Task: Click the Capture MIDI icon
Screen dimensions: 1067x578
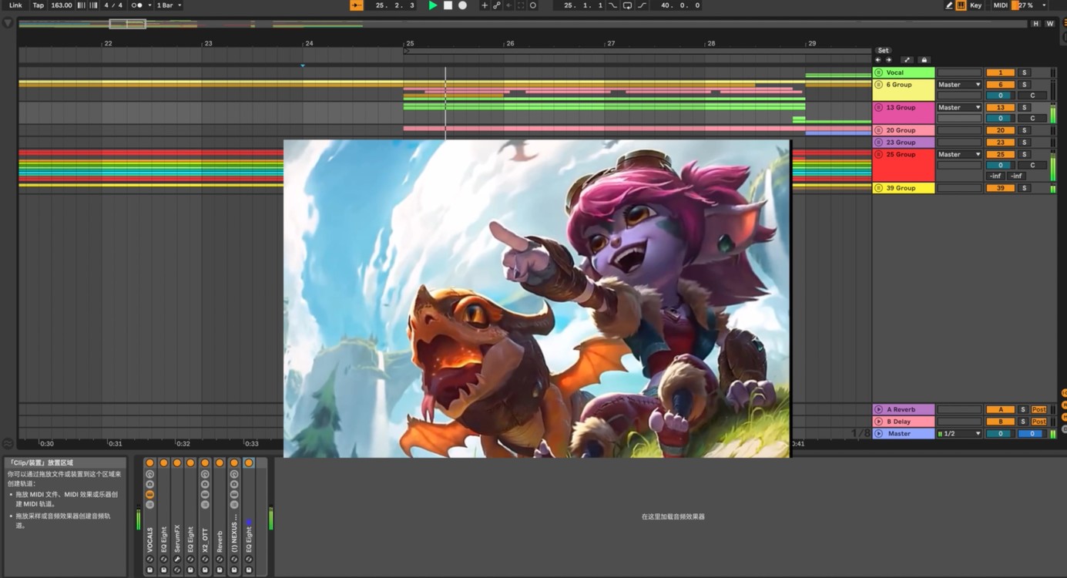Action: 521,5
